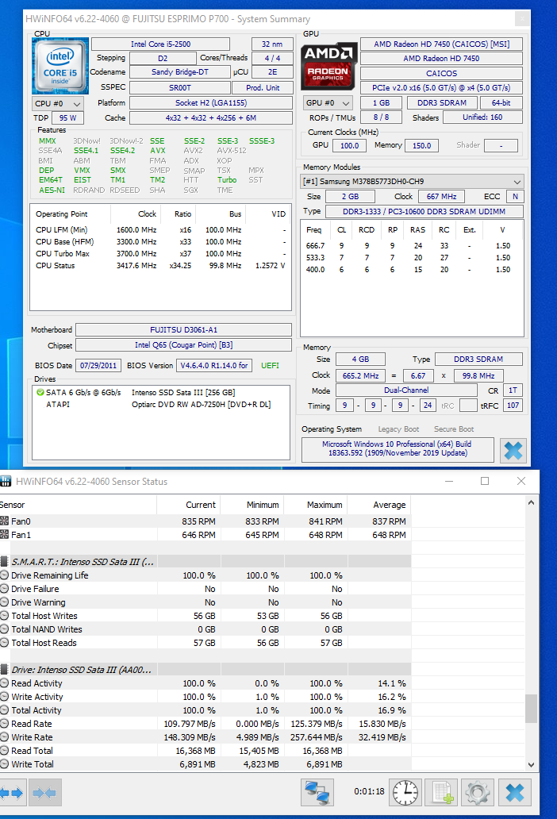Select the Drive Warning sensor row
The image size is (557, 819).
click(x=206, y=602)
